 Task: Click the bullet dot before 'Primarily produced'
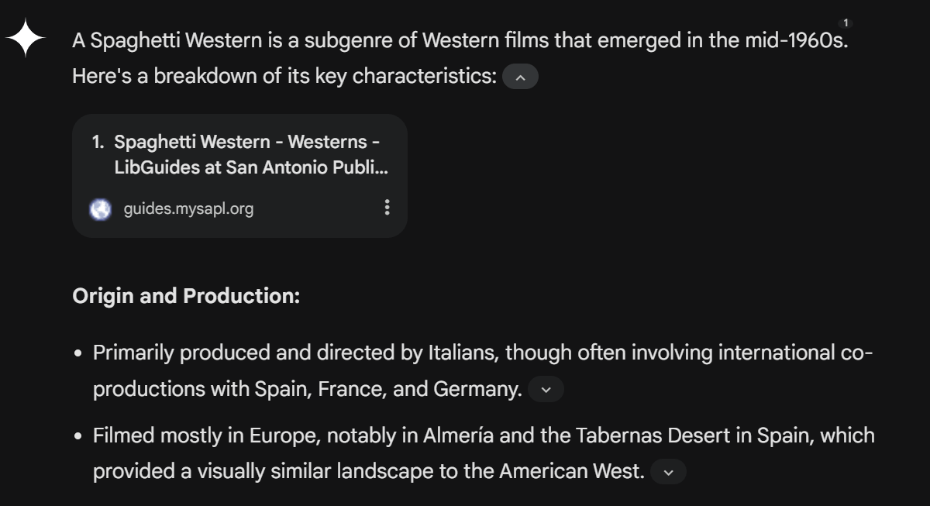click(78, 354)
